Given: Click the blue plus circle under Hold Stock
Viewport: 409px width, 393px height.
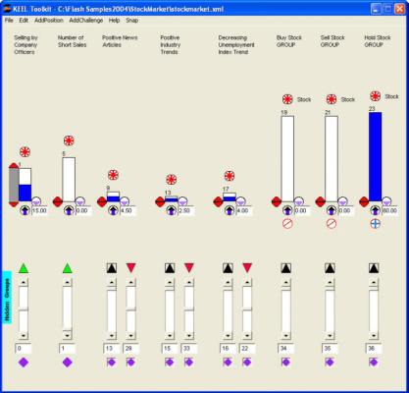Looking at the screenshot, I should tap(376, 224).
